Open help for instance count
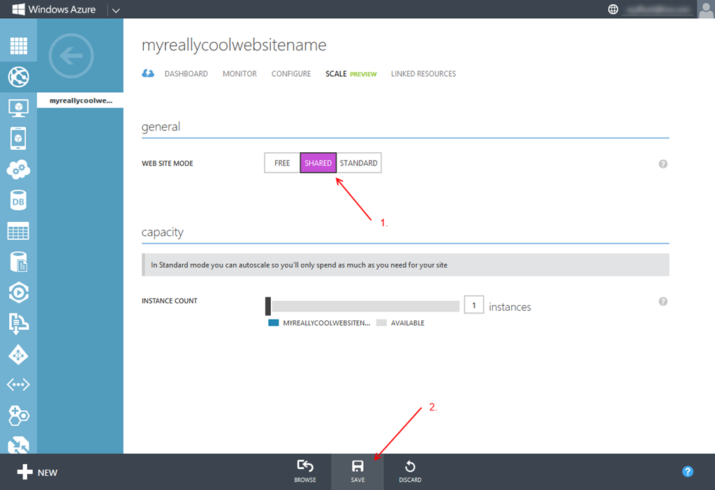This screenshot has height=490, width=715. [x=663, y=302]
